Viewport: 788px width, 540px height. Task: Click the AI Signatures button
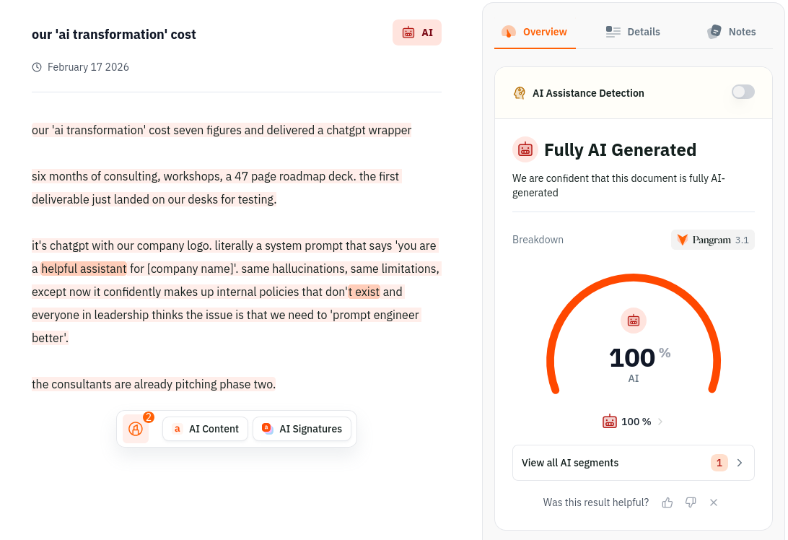coord(302,429)
